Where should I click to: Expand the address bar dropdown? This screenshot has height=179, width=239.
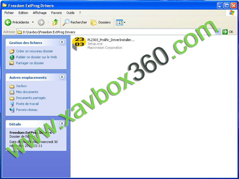(218, 32)
